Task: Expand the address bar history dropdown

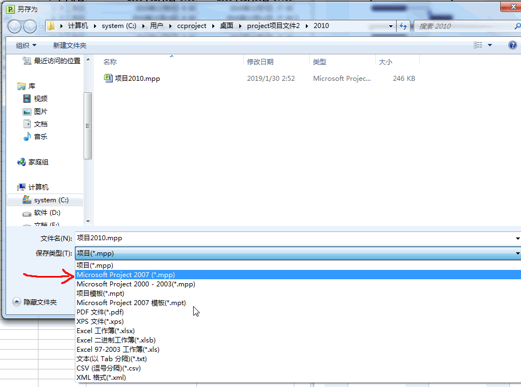Action: pyautogui.click(x=391, y=26)
